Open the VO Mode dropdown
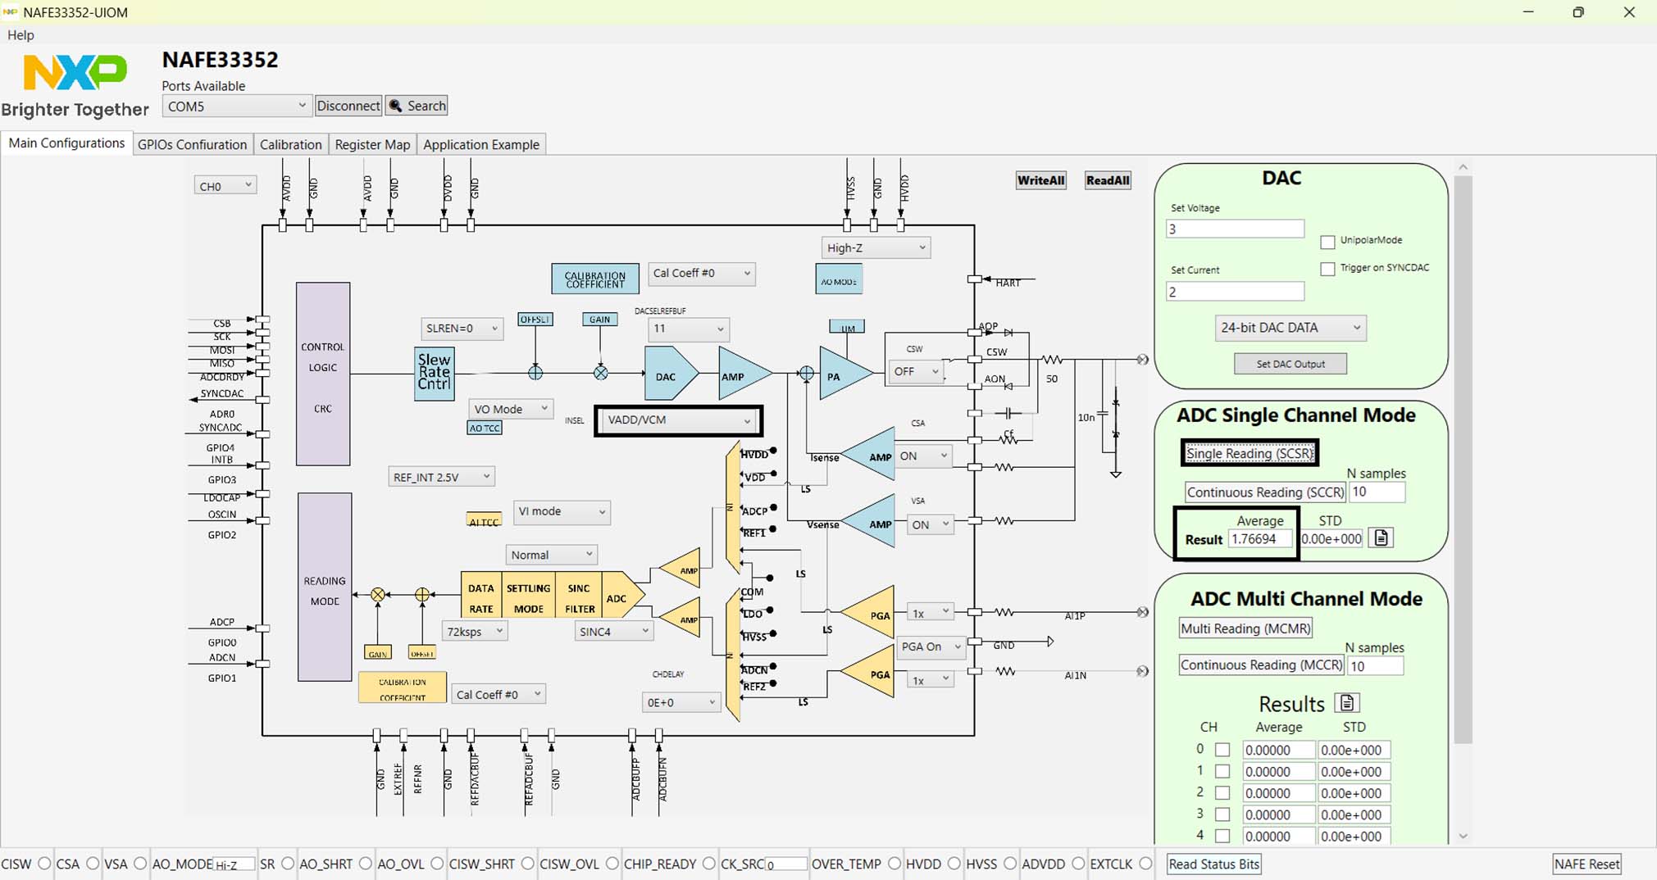The width and height of the screenshot is (1657, 880). (510, 408)
